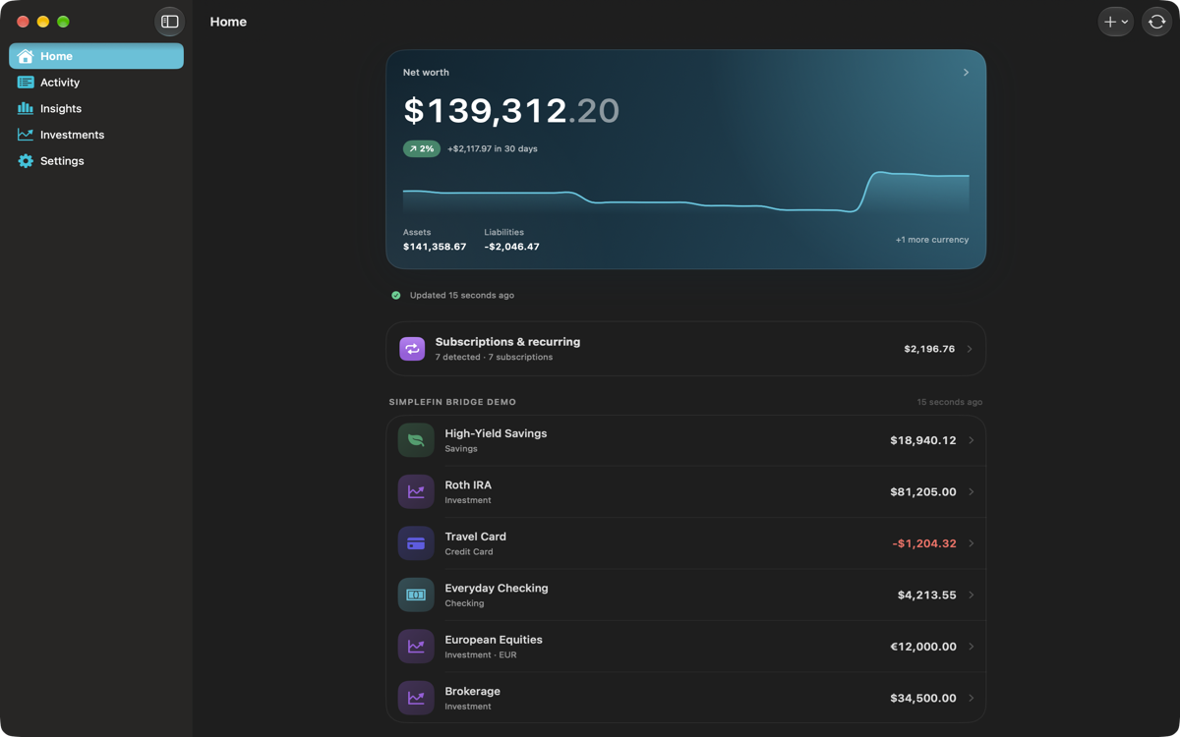
Task: Expand the Net worth card chevron
Action: click(966, 73)
